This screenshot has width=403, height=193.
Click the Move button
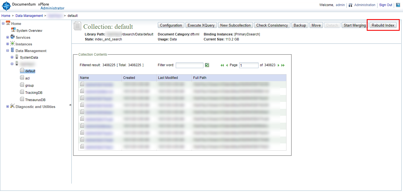pos(316,25)
